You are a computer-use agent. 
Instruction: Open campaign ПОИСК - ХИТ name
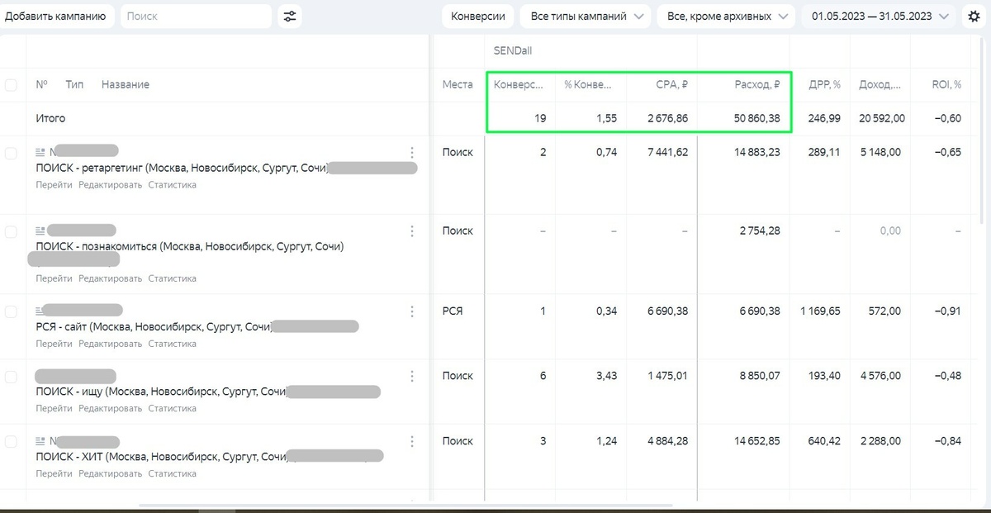point(161,457)
